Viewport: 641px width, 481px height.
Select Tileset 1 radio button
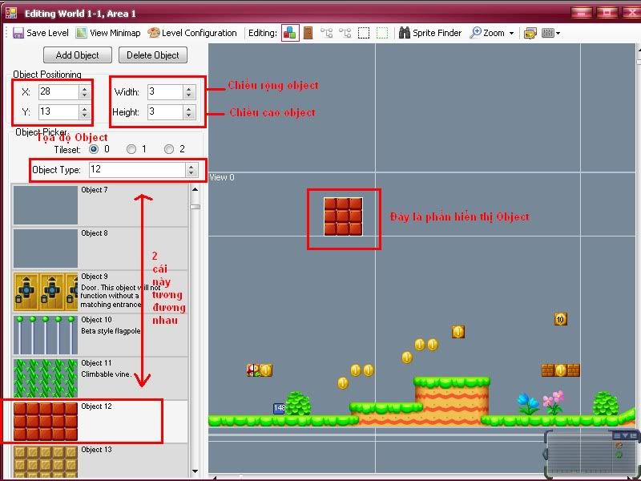pos(131,149)
